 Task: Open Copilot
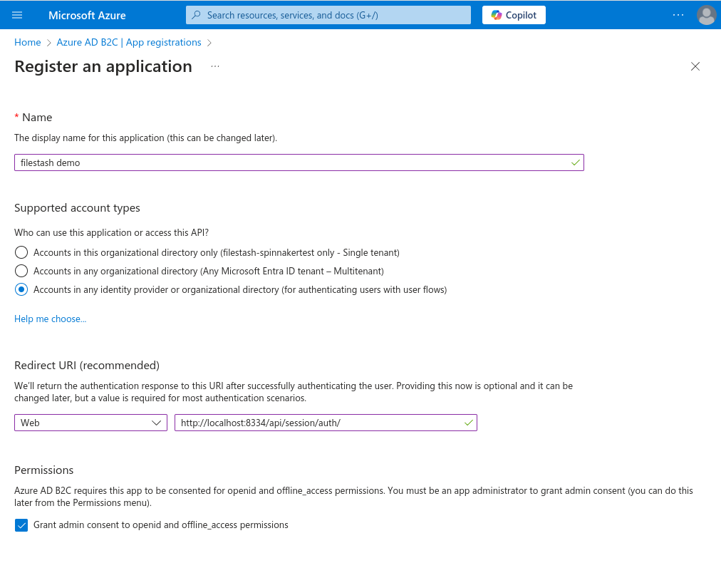[x=514, y=15]
